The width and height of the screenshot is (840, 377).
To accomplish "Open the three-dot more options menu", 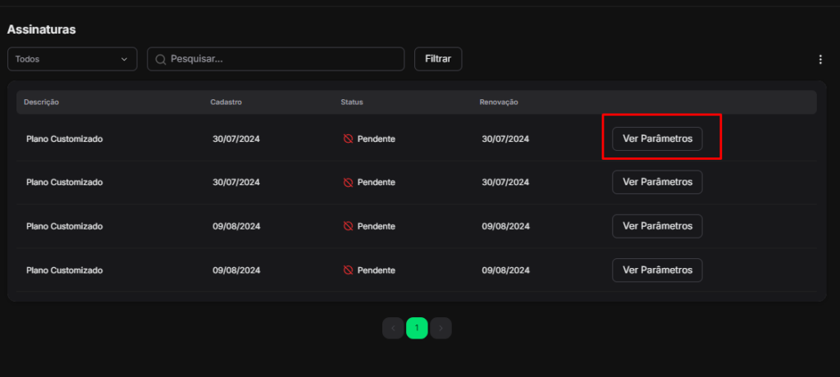I will click(819, 59).
